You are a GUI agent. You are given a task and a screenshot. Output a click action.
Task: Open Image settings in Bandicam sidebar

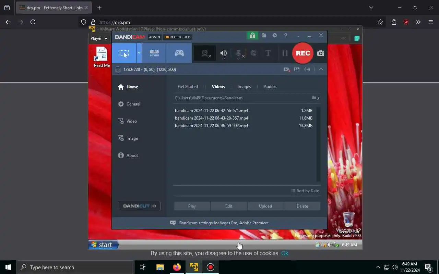coord(128,138)
